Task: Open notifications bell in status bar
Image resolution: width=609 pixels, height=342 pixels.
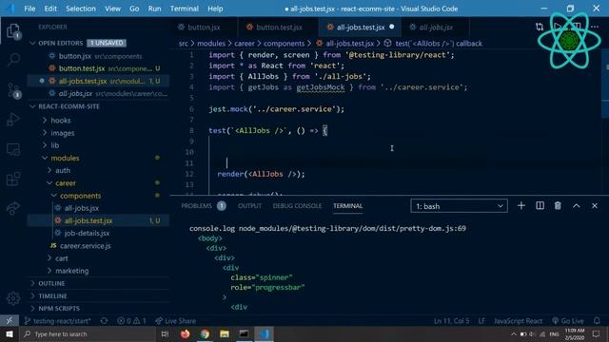Action: click(597, 321)
